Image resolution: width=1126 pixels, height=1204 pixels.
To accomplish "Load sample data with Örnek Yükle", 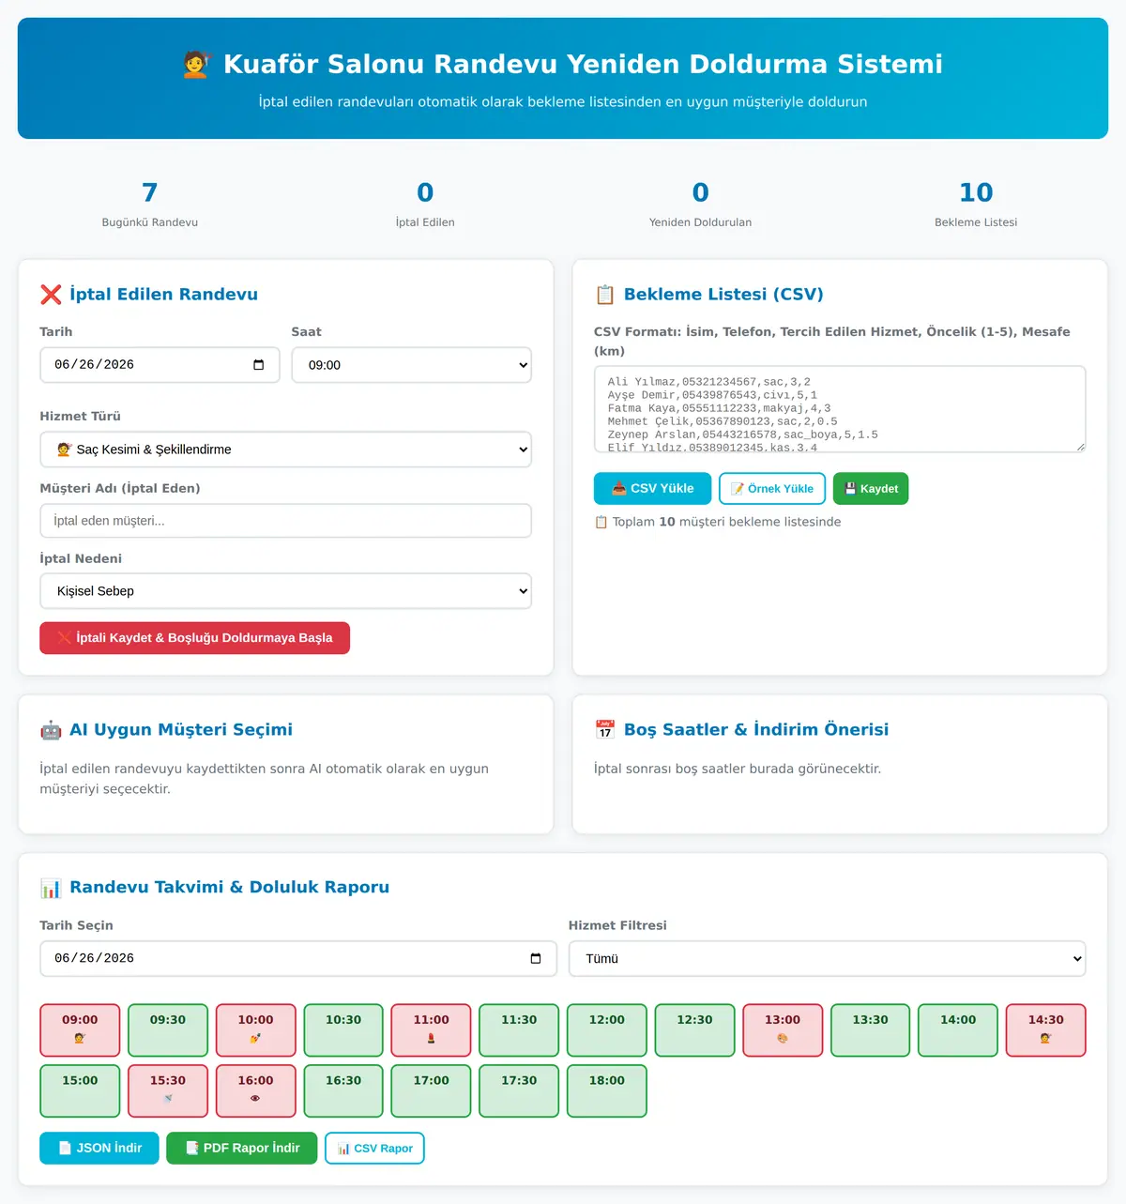I will click(x=772, y=488).
